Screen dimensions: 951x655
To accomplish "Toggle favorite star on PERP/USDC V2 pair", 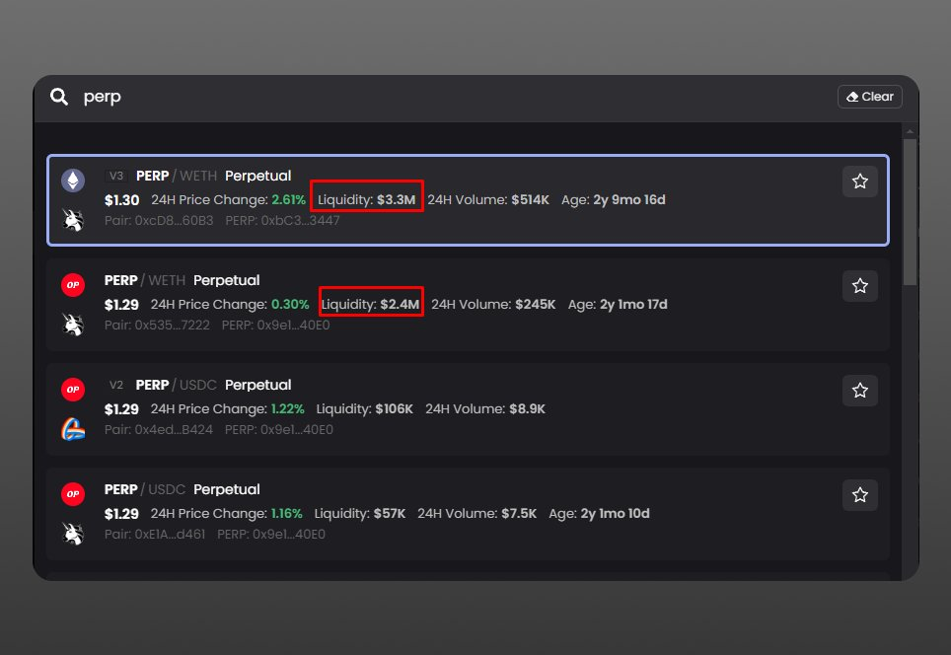I will tap(859, 391).
